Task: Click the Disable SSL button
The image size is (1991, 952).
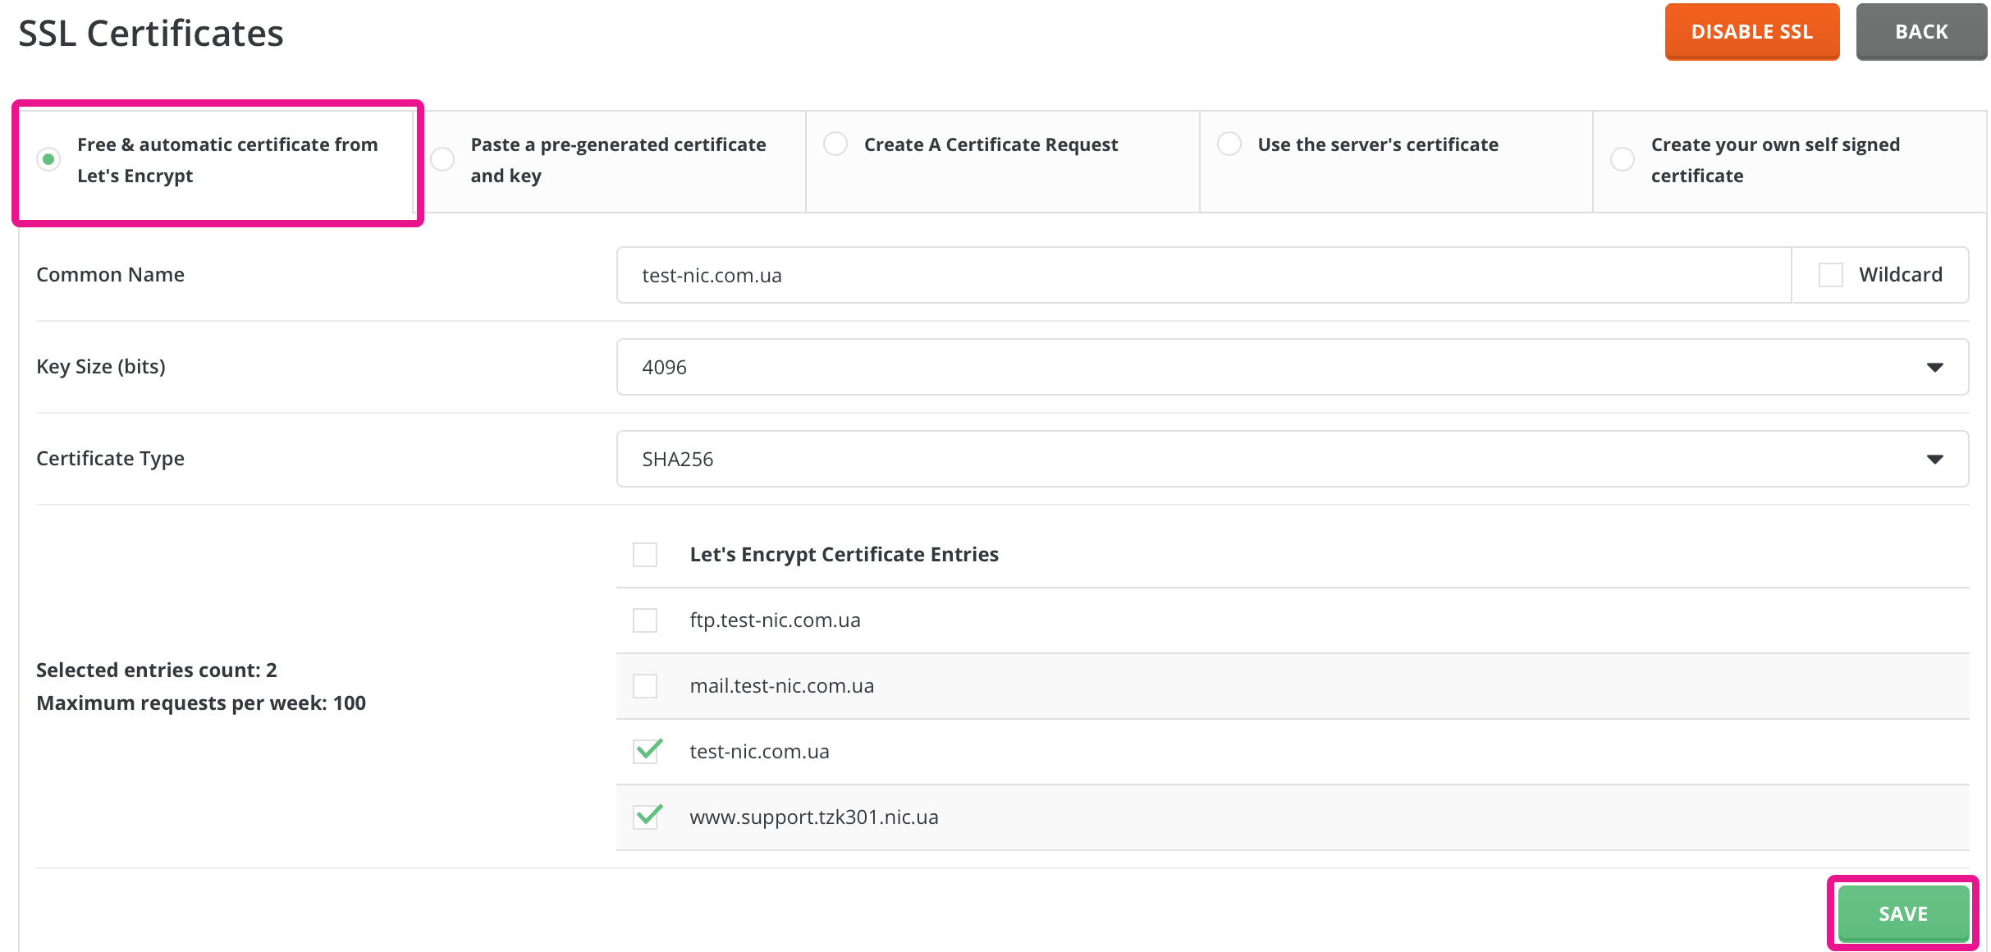Action: pos(1751,32)
